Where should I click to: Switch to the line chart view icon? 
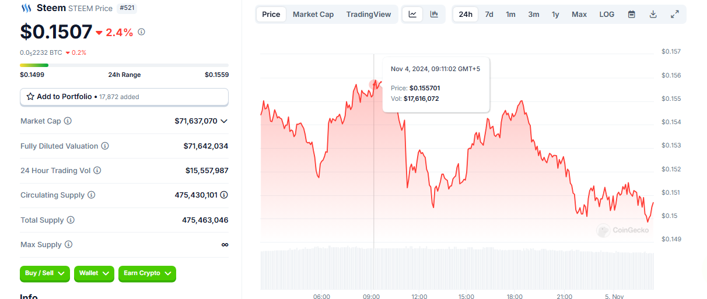click(412, 14)
